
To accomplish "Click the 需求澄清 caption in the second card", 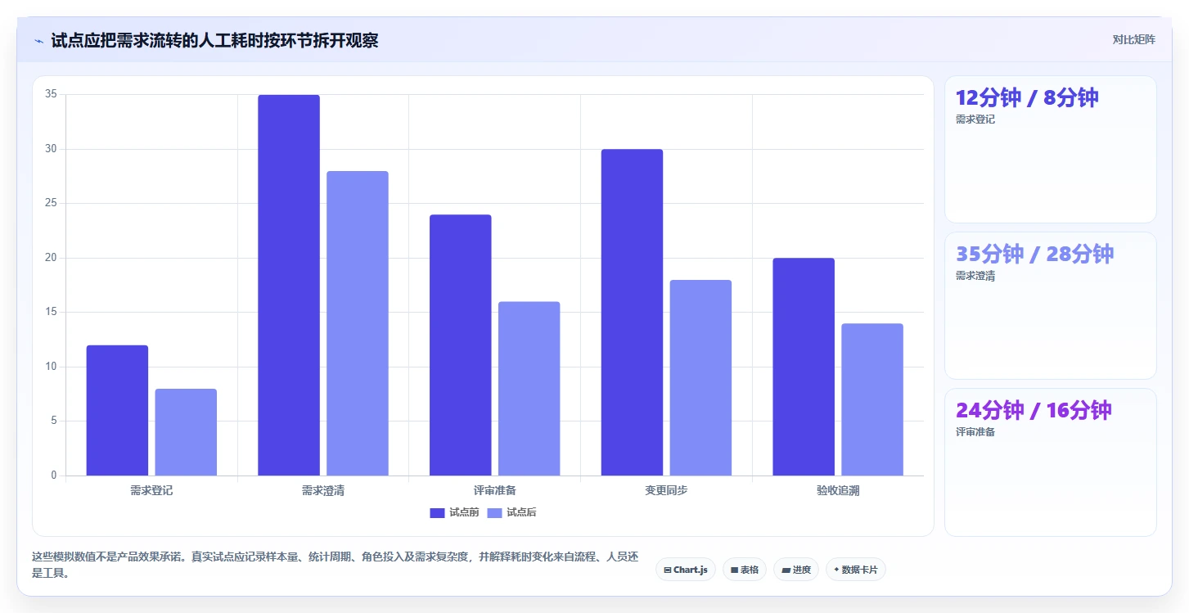I will (975, 277).
